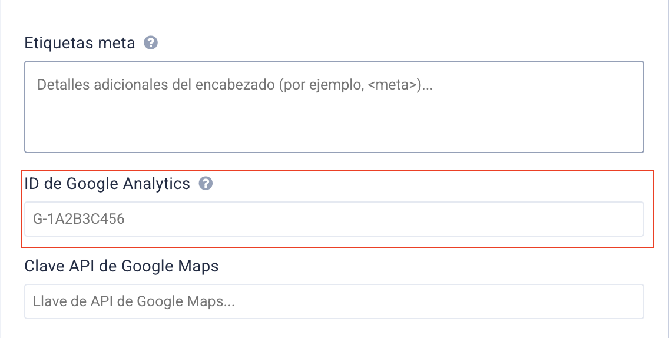Click the right end of Analytics ID field
This screenshot has width=669, height=338.
624,219
